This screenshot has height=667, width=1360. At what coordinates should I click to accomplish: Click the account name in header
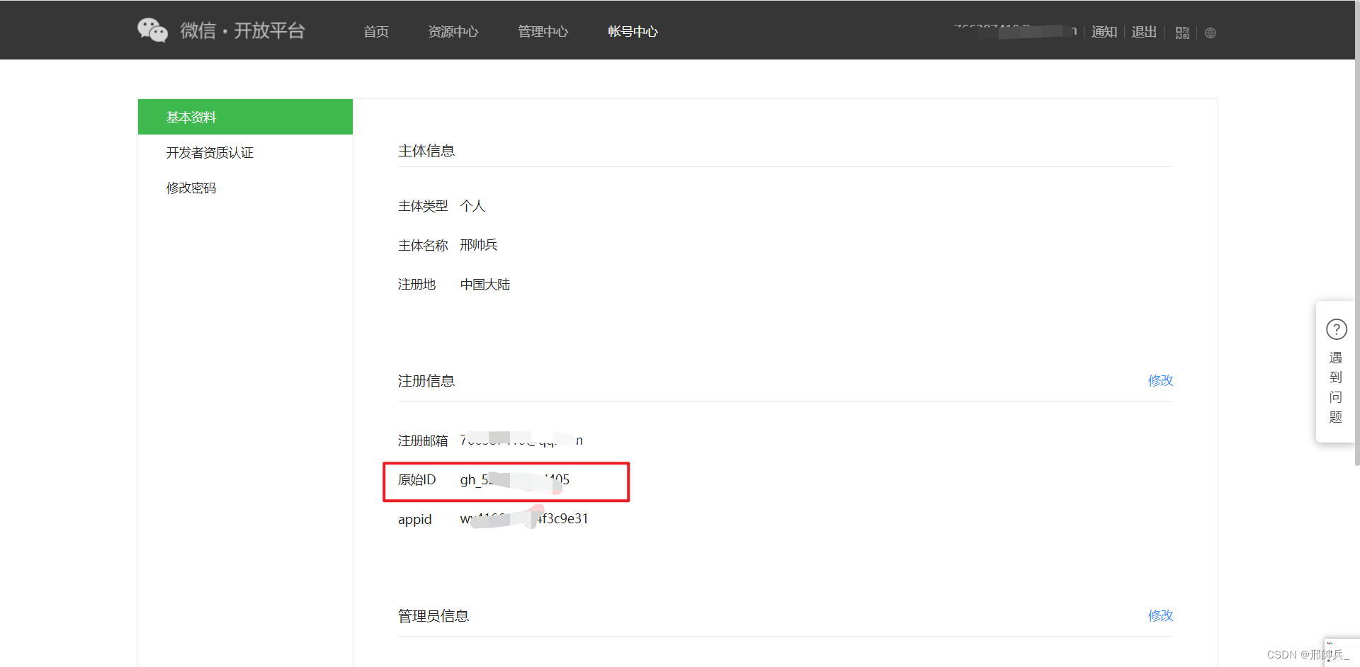click(1015, 31)
